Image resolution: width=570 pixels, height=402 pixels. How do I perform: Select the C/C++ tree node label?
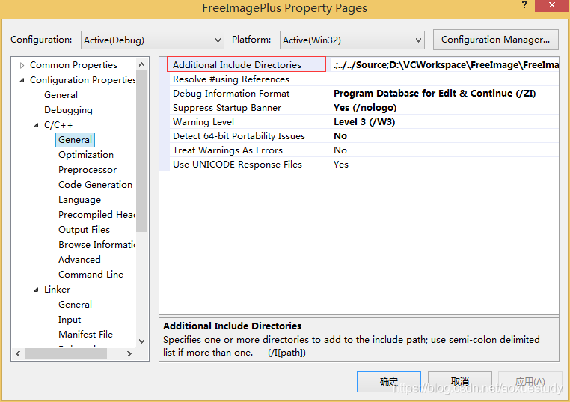tap(58, 125)
